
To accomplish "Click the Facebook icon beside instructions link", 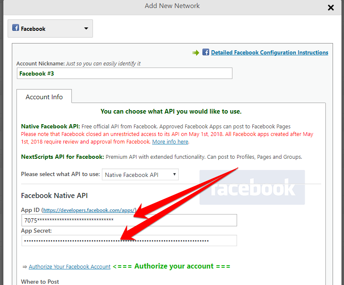I will coord(205,52).
